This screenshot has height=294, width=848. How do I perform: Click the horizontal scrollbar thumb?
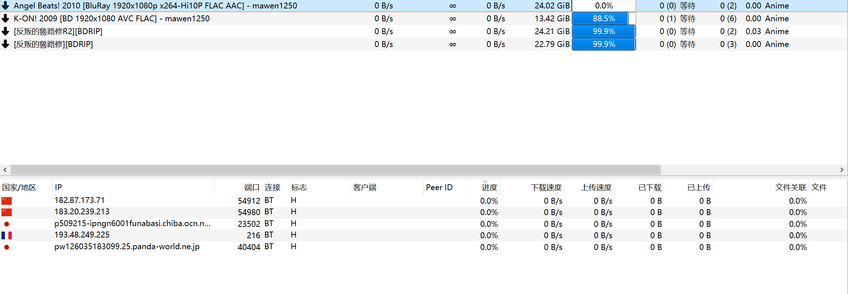[336, 170]
